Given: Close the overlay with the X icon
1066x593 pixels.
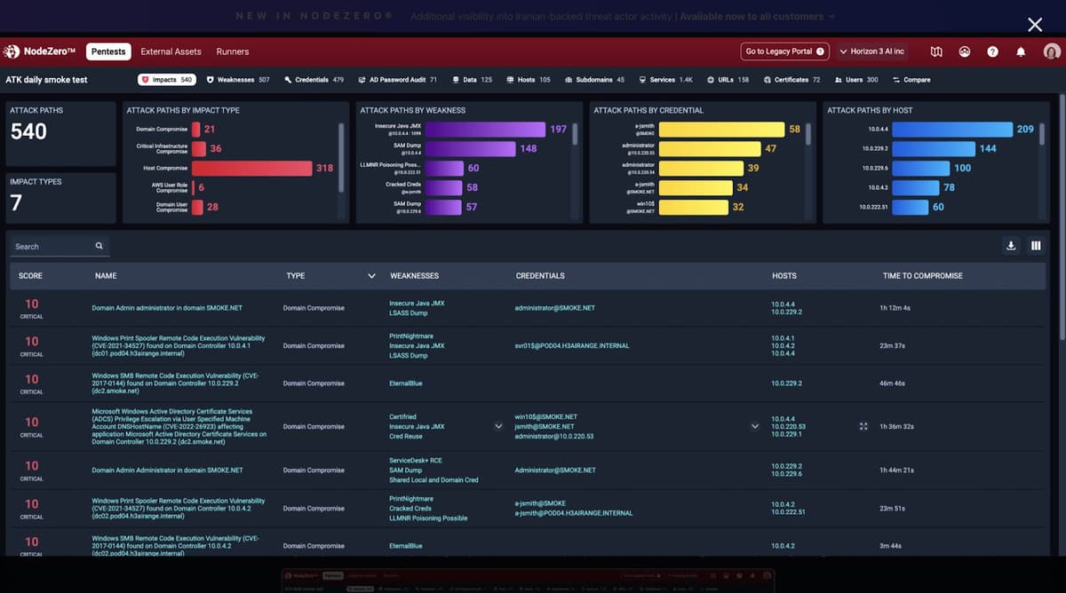Looking at the screenshot, I should coord(1034,25).
